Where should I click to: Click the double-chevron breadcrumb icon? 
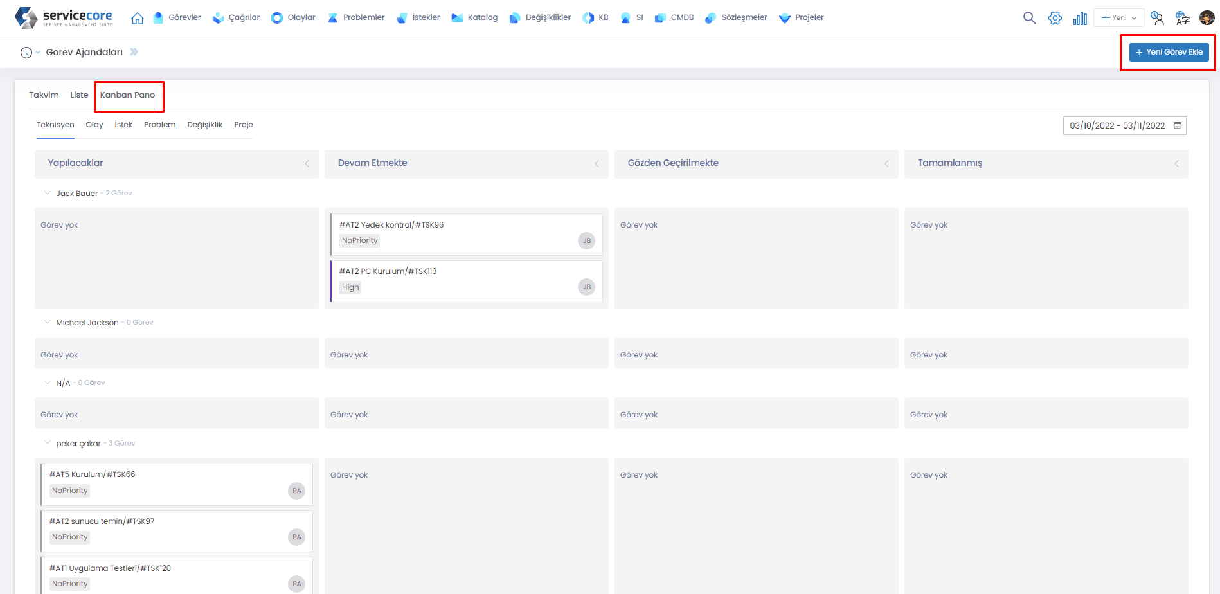click(134, 52)
